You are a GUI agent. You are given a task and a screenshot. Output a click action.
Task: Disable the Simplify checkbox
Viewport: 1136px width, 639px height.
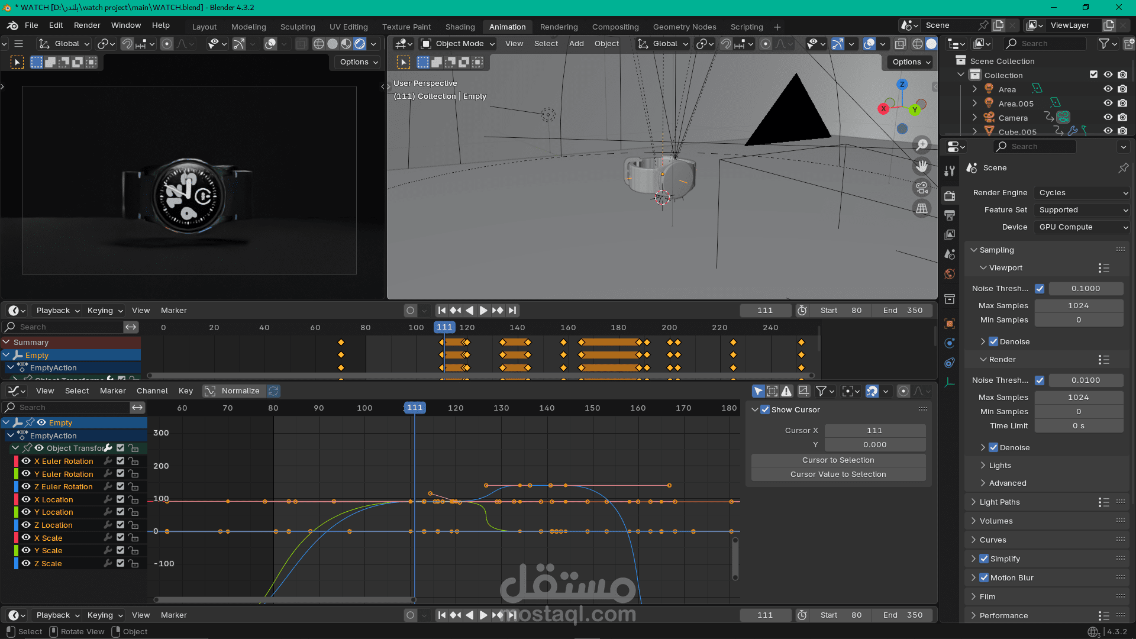(x=984, y=559)
